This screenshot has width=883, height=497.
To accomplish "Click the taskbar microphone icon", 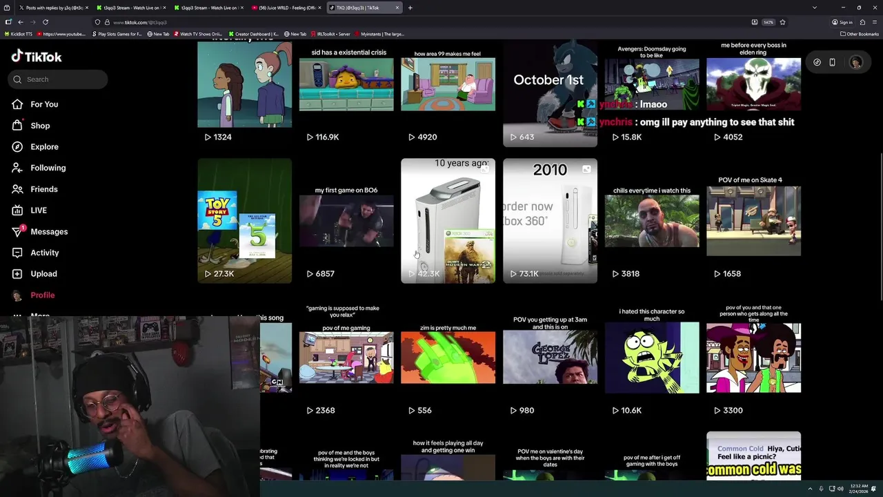I will 822,489.
